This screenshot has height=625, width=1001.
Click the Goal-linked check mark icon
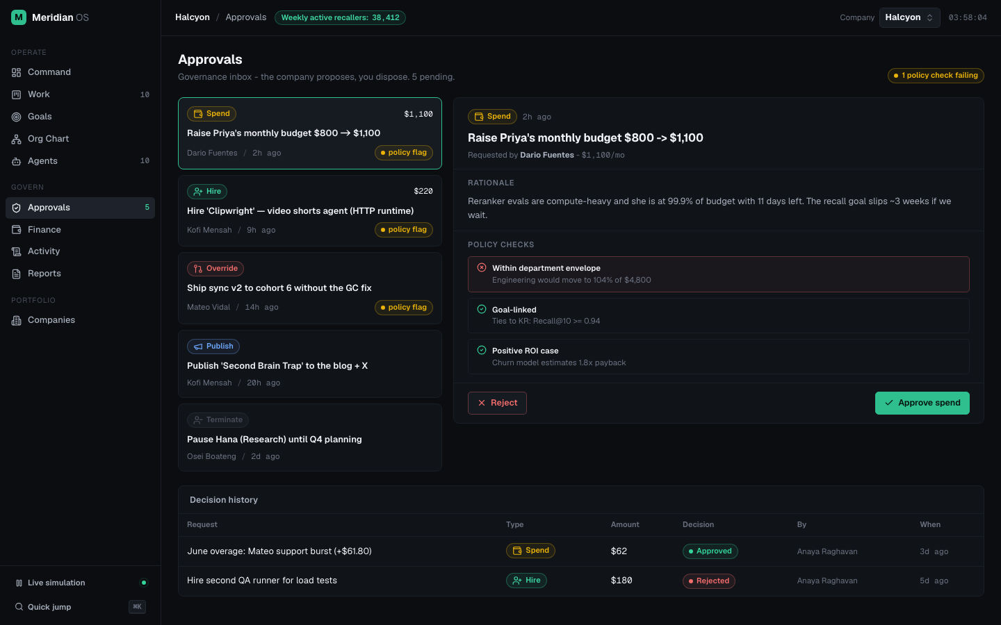pos(482,309)
